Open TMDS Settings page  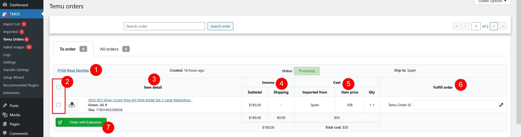click(x=9, y=62)
